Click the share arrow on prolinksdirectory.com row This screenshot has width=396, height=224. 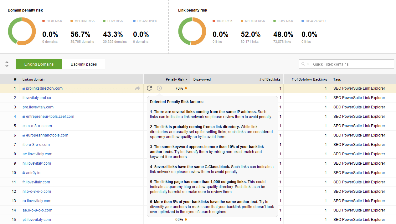click(137, 88)
